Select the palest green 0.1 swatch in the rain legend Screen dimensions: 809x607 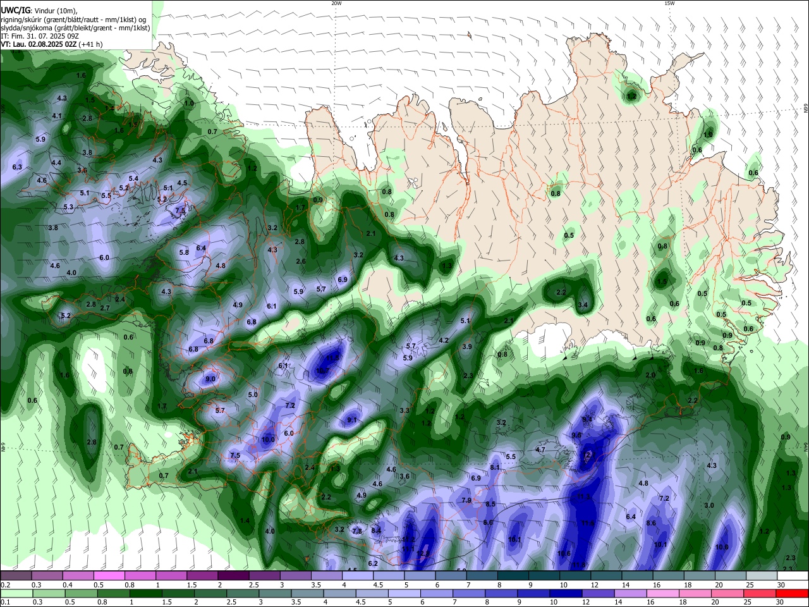tap(16, 594)
